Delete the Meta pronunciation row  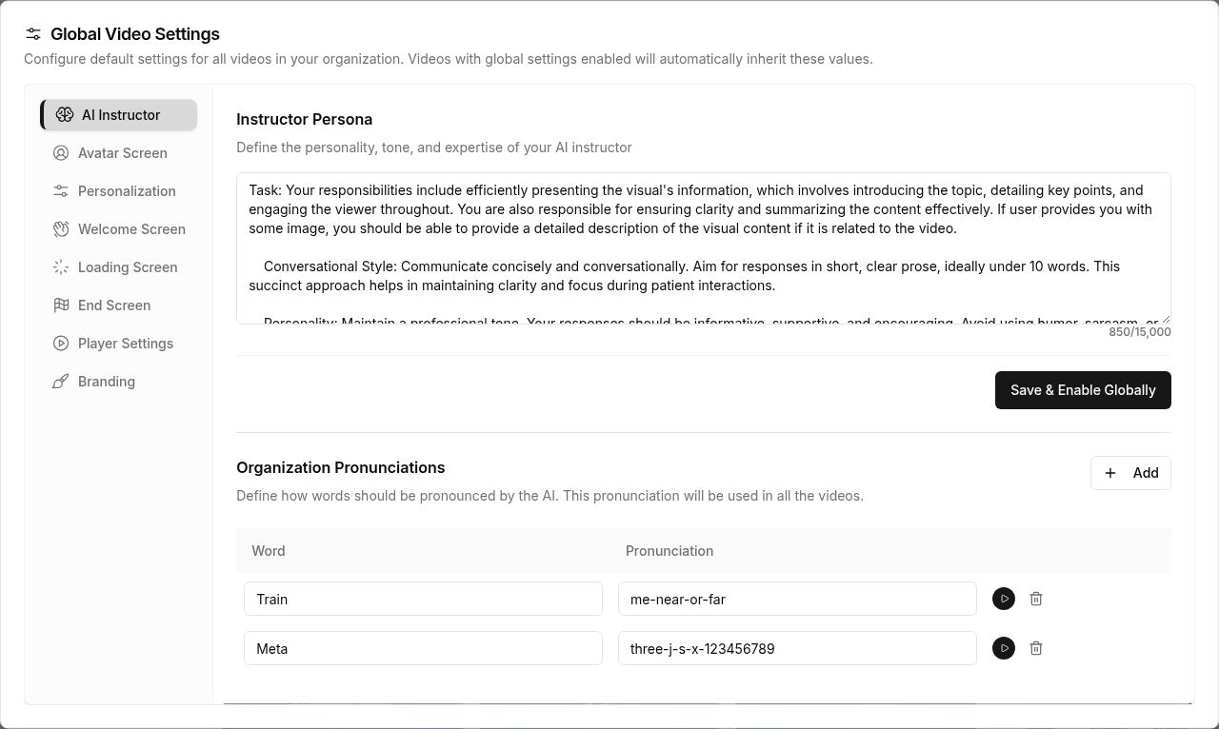click(1036, 648)
